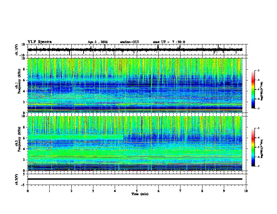Click the 'station=OUI' header label

tap(129, 42)
